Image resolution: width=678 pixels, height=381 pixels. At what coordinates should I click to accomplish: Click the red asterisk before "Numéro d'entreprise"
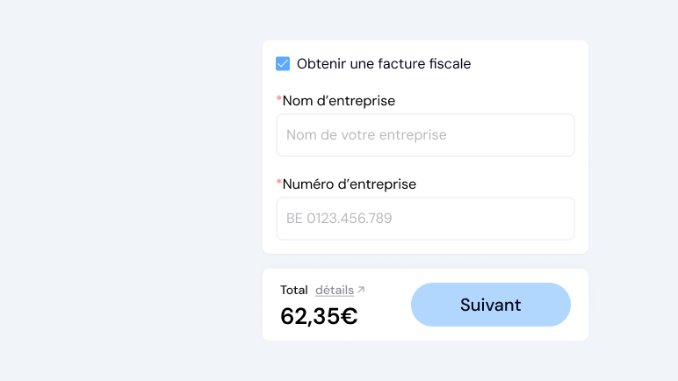click(279, 183)
